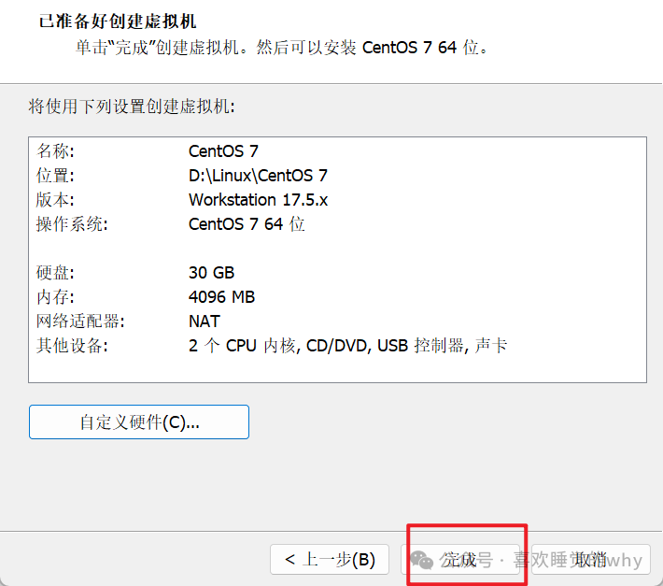Select the name value 'CentOS 7'
Viewport: 663px width, 586px height.
pyautogui.click(x=223, y=151)
